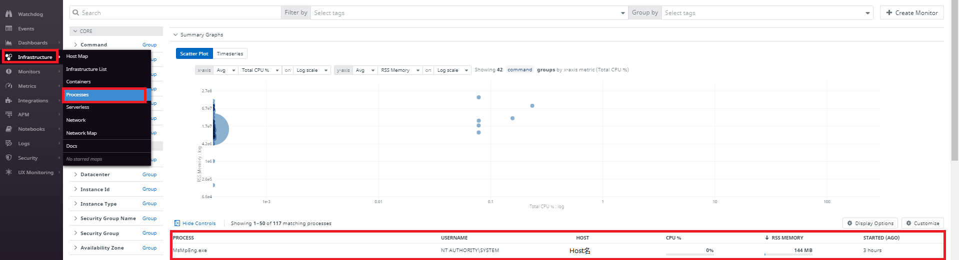The width and height of the screenshot is (959, 260).
Task: Click Group link beside Availability Zone
Action: pos(149,248)
